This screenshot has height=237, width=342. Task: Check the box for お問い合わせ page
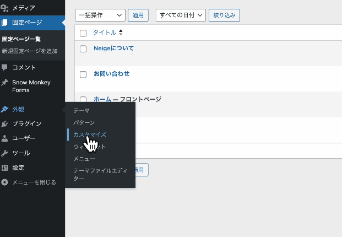pos(83,74)
